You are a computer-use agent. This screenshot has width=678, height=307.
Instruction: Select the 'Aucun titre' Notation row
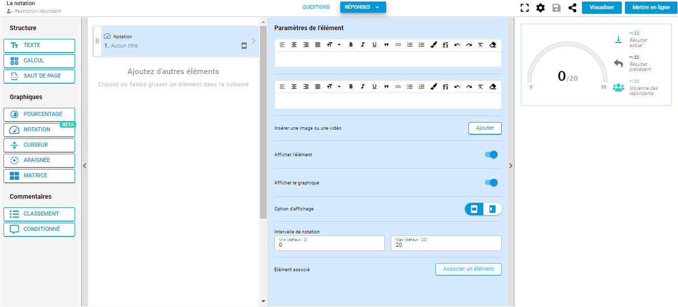pyautogui.click(x=176, y=41)
